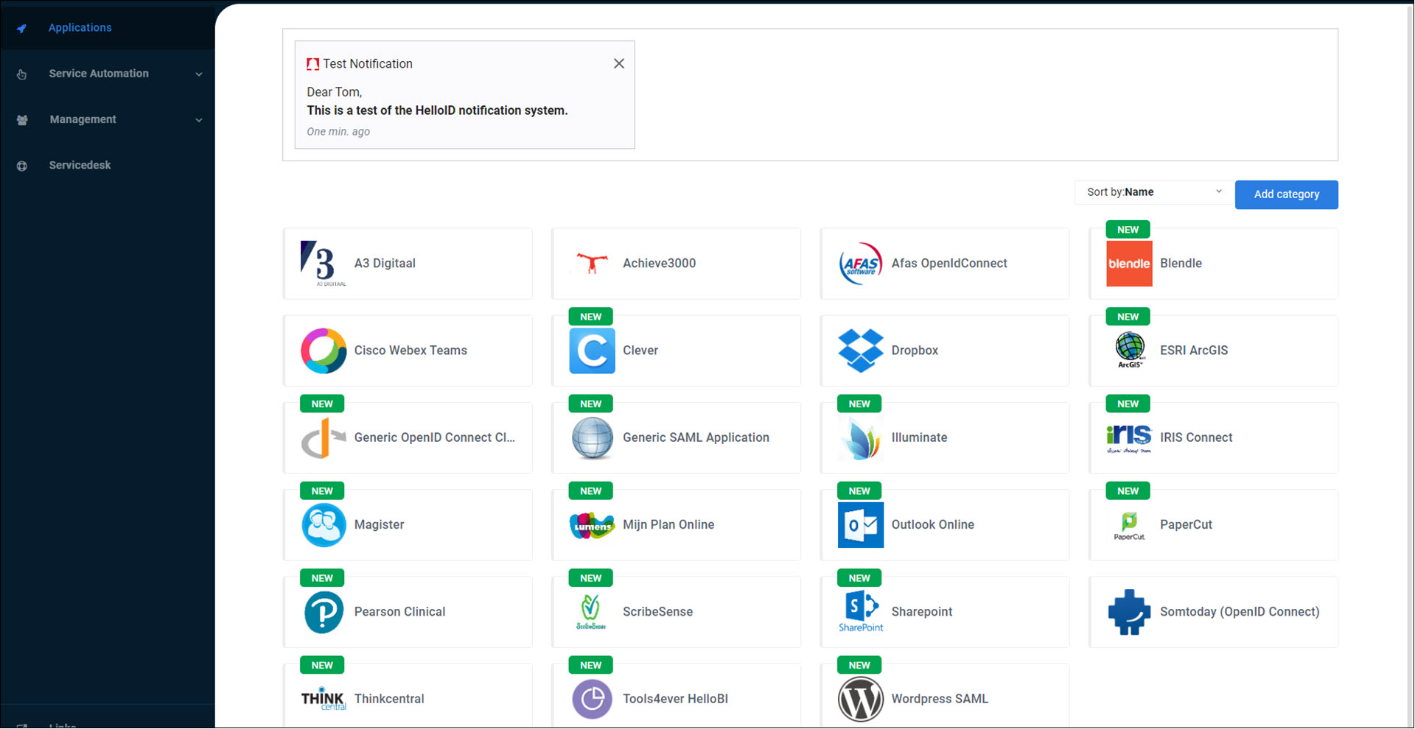Open the Clever blue C icon

click(592, 351)
